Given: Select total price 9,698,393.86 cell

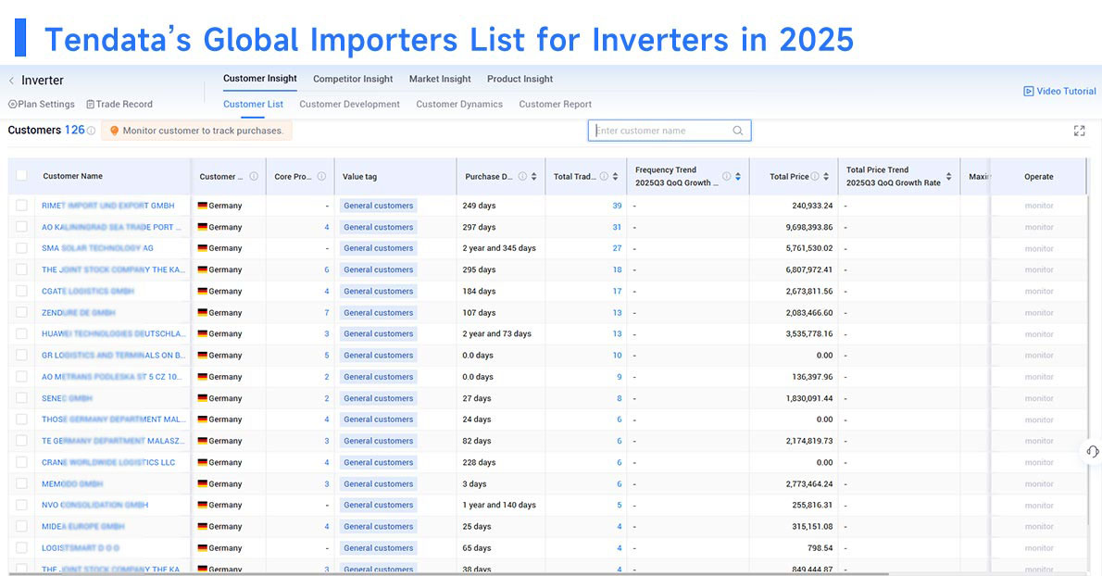Looking at the screenshot, I should (x=809, y=227).
